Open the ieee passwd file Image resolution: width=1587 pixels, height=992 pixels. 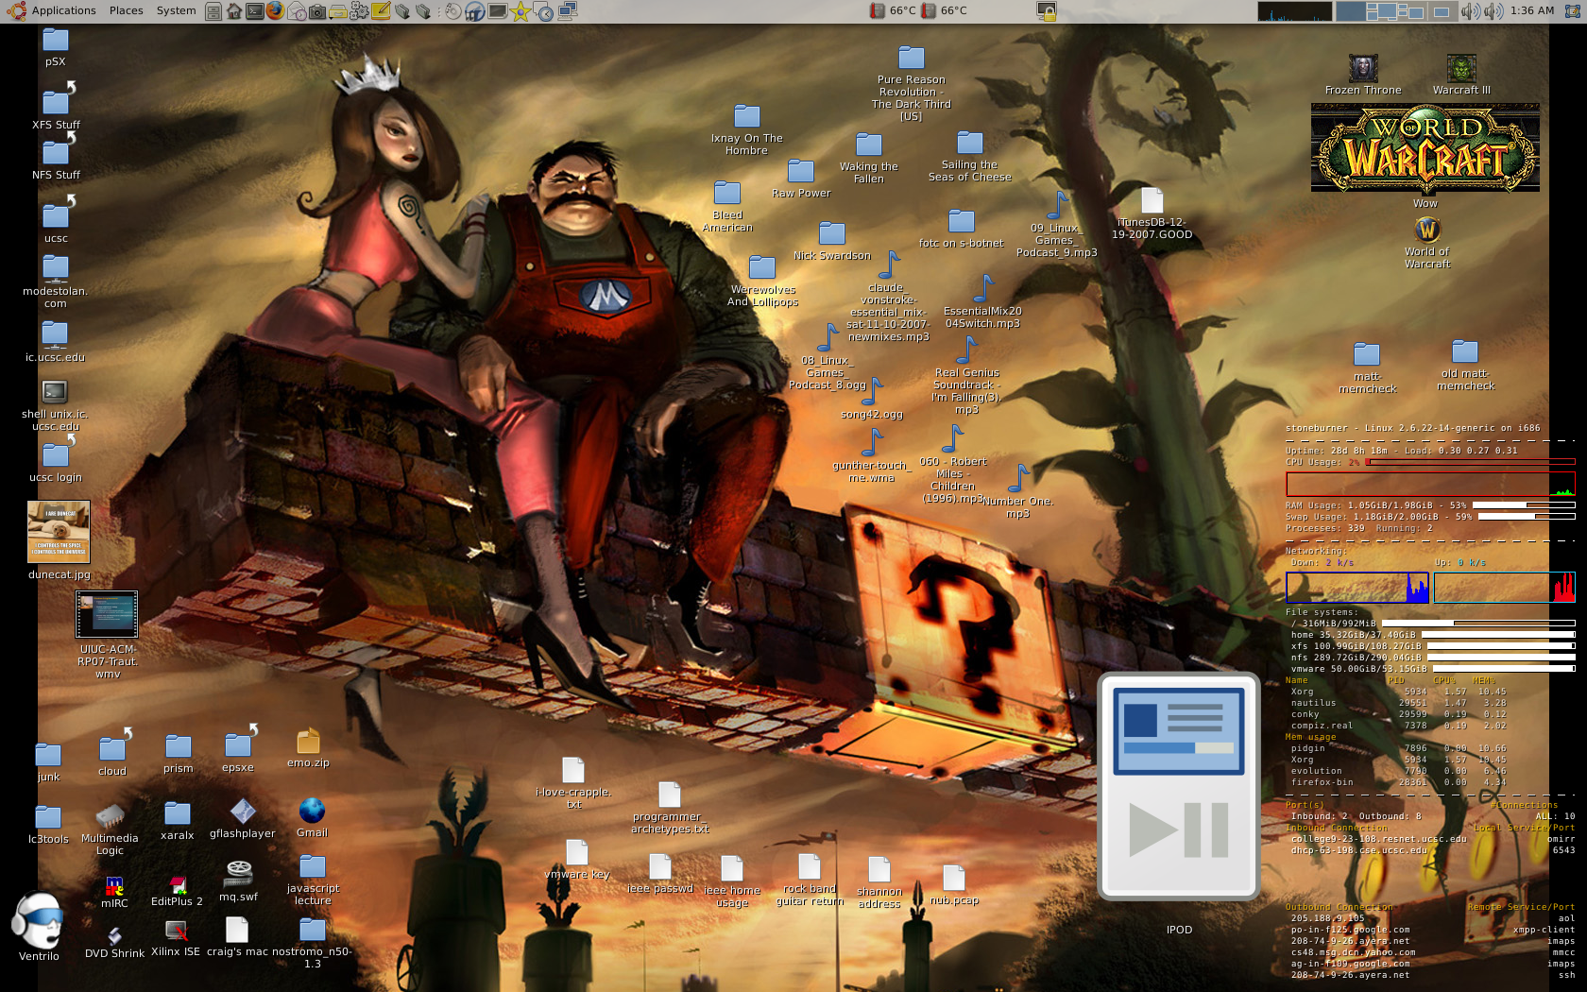(x=660, y=875)
